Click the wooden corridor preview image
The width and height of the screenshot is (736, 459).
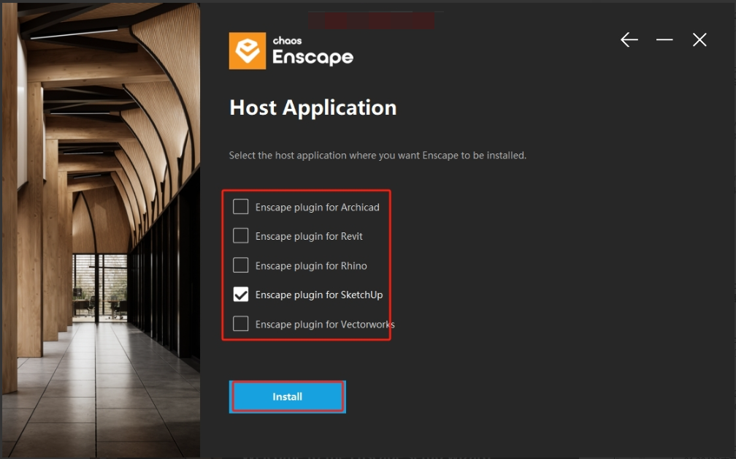[x=101, y=229]
